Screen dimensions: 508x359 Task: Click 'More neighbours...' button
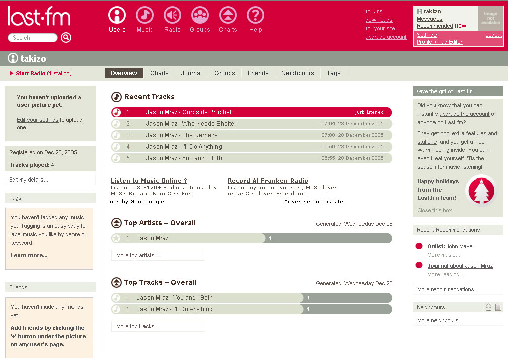(x=458, y=320)
